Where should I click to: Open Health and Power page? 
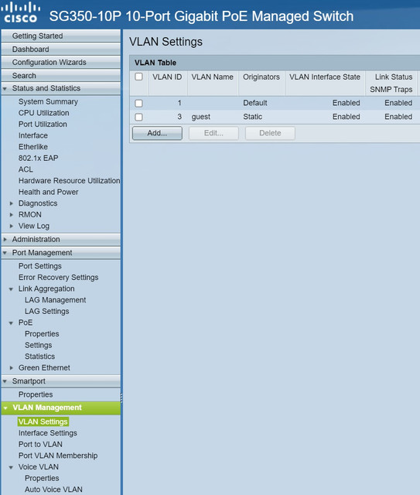tap(48, 192)
